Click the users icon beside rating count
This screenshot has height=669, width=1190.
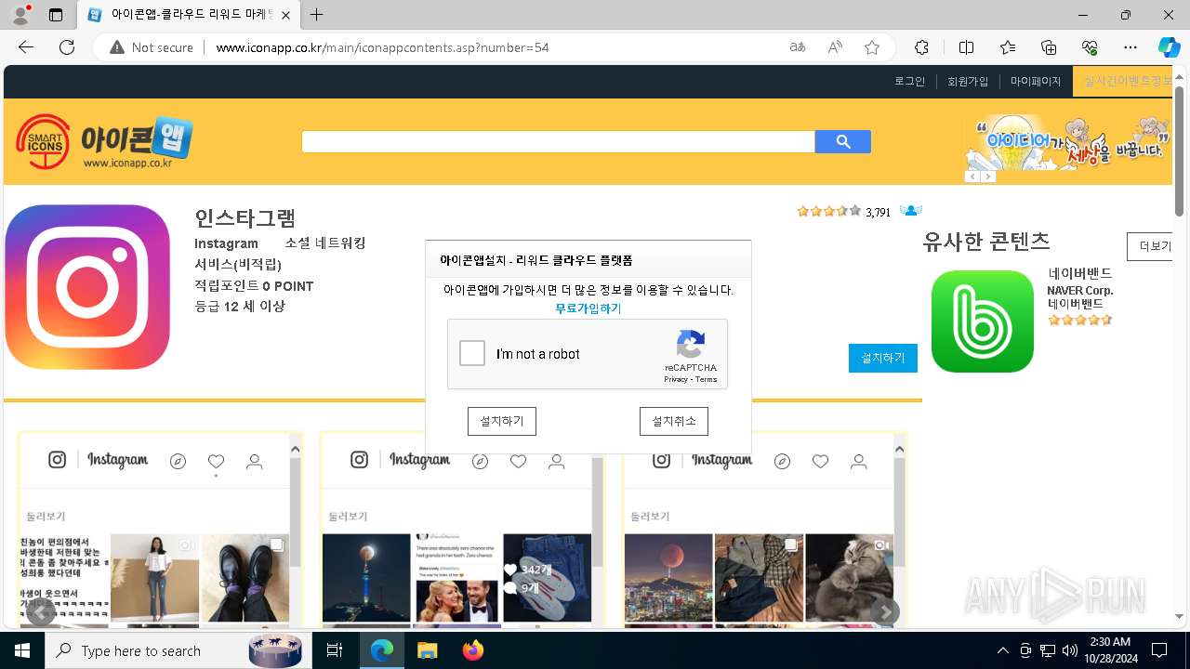[911, 211]
